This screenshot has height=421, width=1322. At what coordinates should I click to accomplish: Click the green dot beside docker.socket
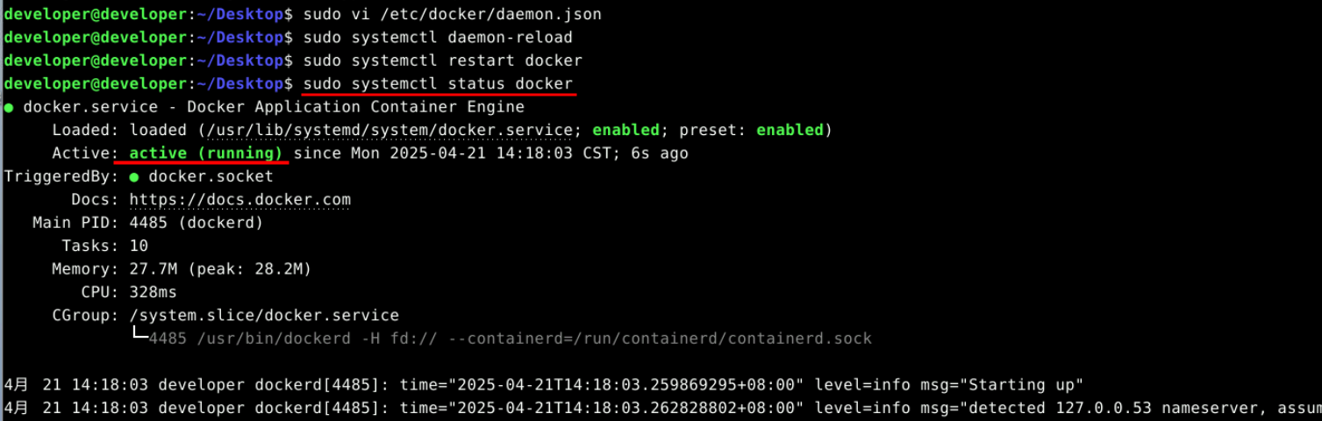coord(134,176)
